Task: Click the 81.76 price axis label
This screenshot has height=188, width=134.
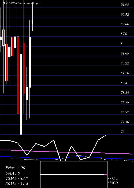Action: (125, 73)
